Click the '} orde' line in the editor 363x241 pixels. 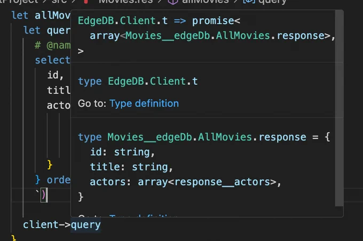point(52,180)
